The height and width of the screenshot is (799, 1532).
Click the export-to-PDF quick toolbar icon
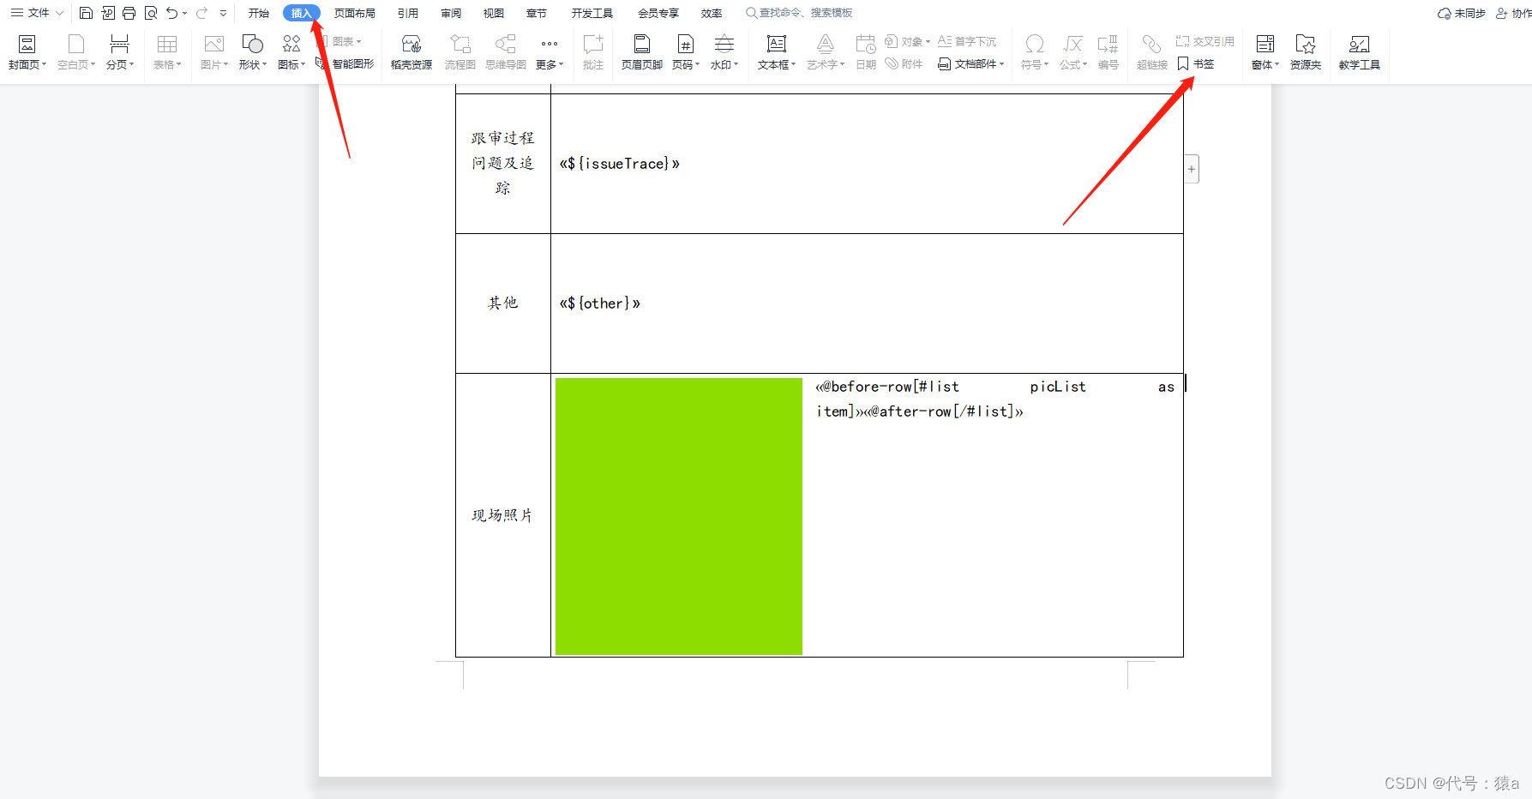click(x=108, y=13)
